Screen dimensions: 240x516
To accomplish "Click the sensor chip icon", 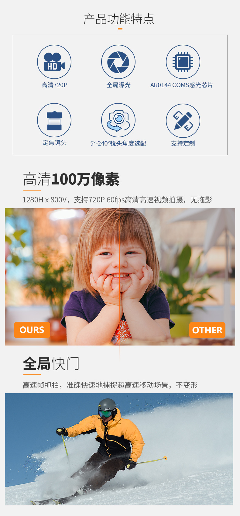I will pyautogui.click(x=183, y=62).
